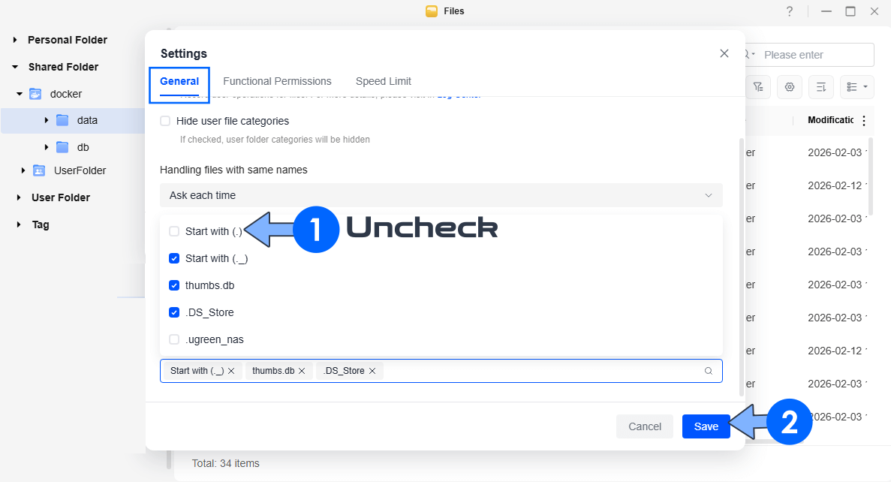This screenshot has height=482, width=891.
Task: Open the help question mark icon
Action: tap(790, 11)
